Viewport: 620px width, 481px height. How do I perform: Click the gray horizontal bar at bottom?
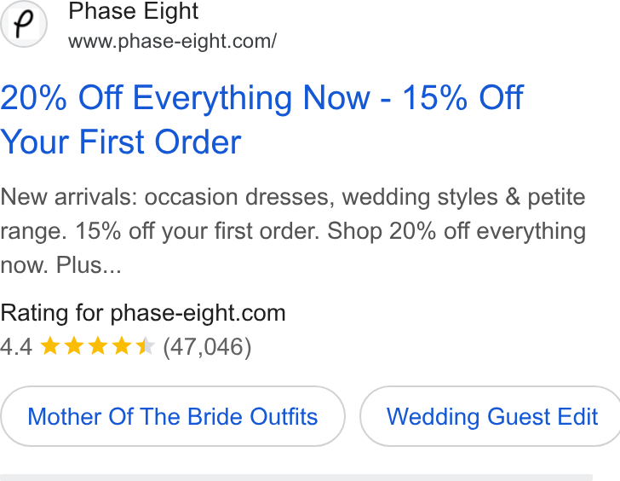click(x=296, y=478)
